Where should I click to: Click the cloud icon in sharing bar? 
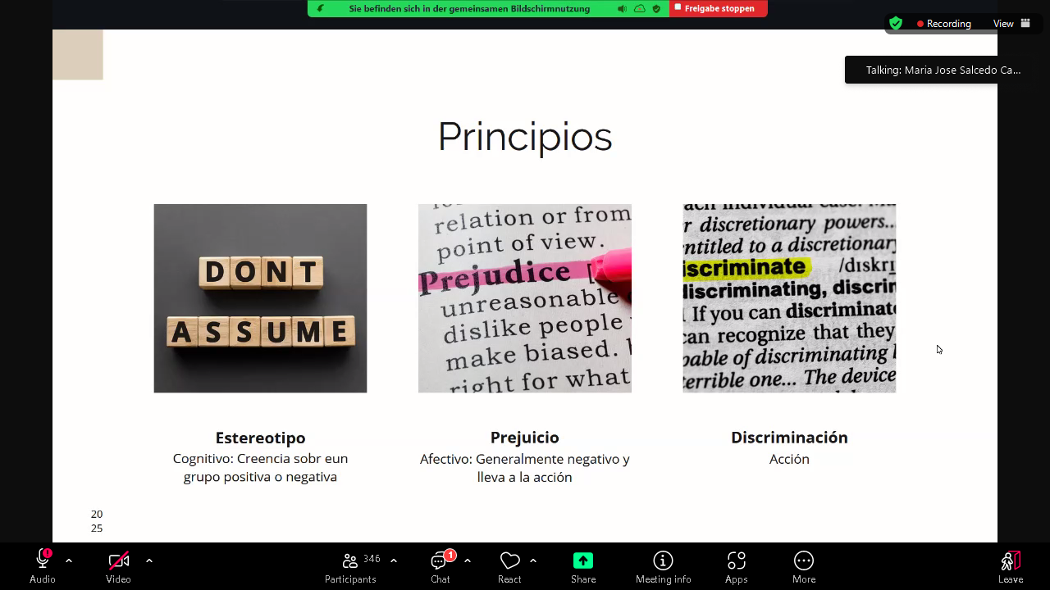point(639,8)
